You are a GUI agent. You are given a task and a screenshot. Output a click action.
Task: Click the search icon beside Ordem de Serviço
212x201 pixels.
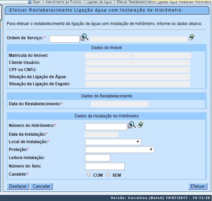[x=84, y=38]
